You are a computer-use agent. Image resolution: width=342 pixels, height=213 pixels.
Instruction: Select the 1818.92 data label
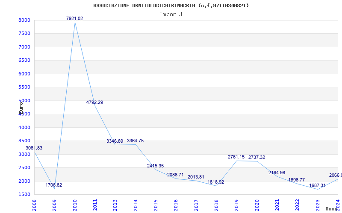[x=216, y=182]
